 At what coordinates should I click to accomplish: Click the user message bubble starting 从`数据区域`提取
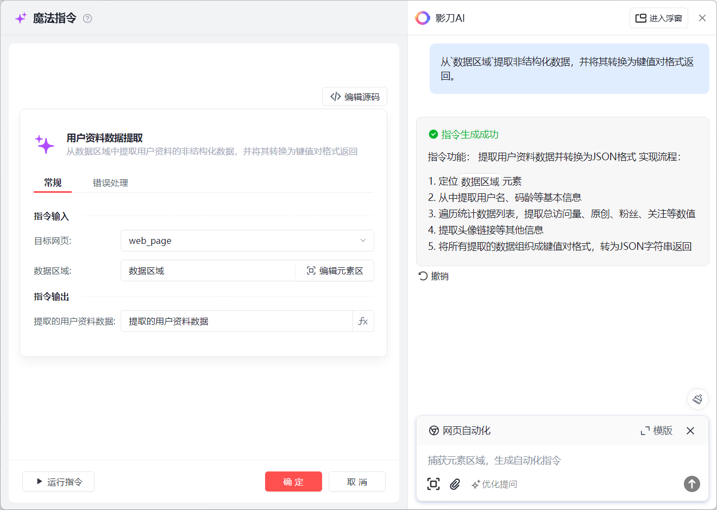569,69
